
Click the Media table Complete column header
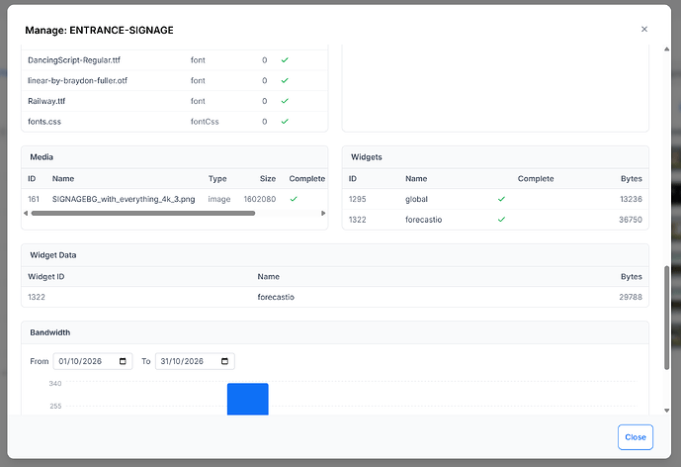tap(307, 178)
